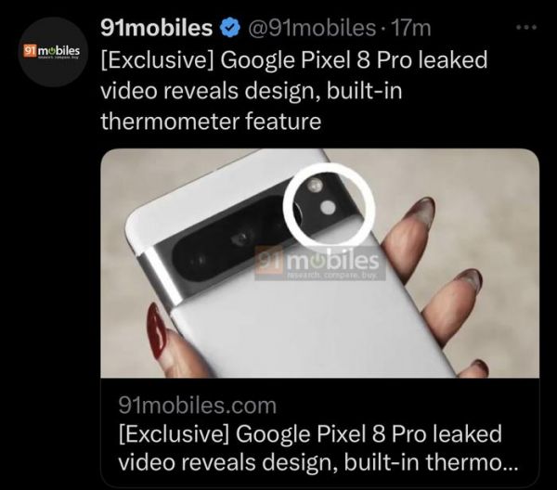
Task: Open the 17m timestamp permalink
Action: pyautogui.click(x=410, y=28)
